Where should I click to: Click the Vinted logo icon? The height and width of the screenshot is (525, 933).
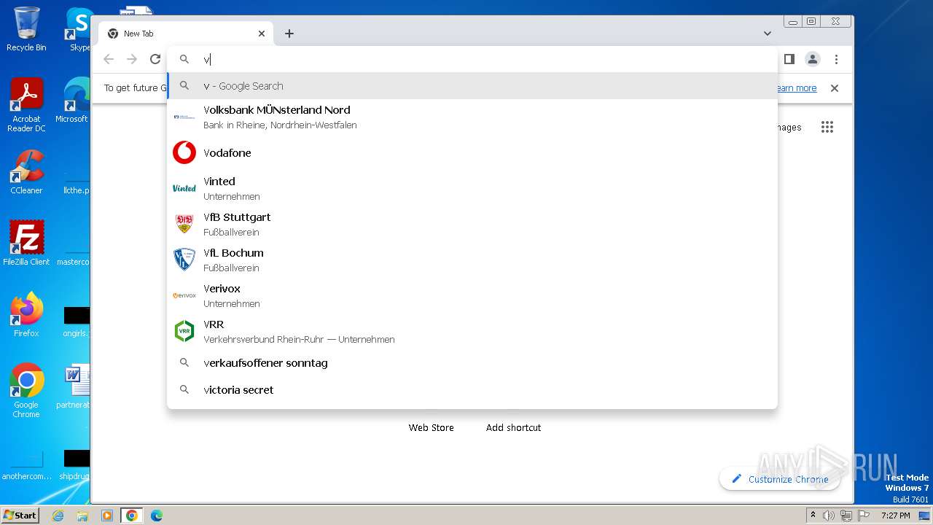pos(184,188)
